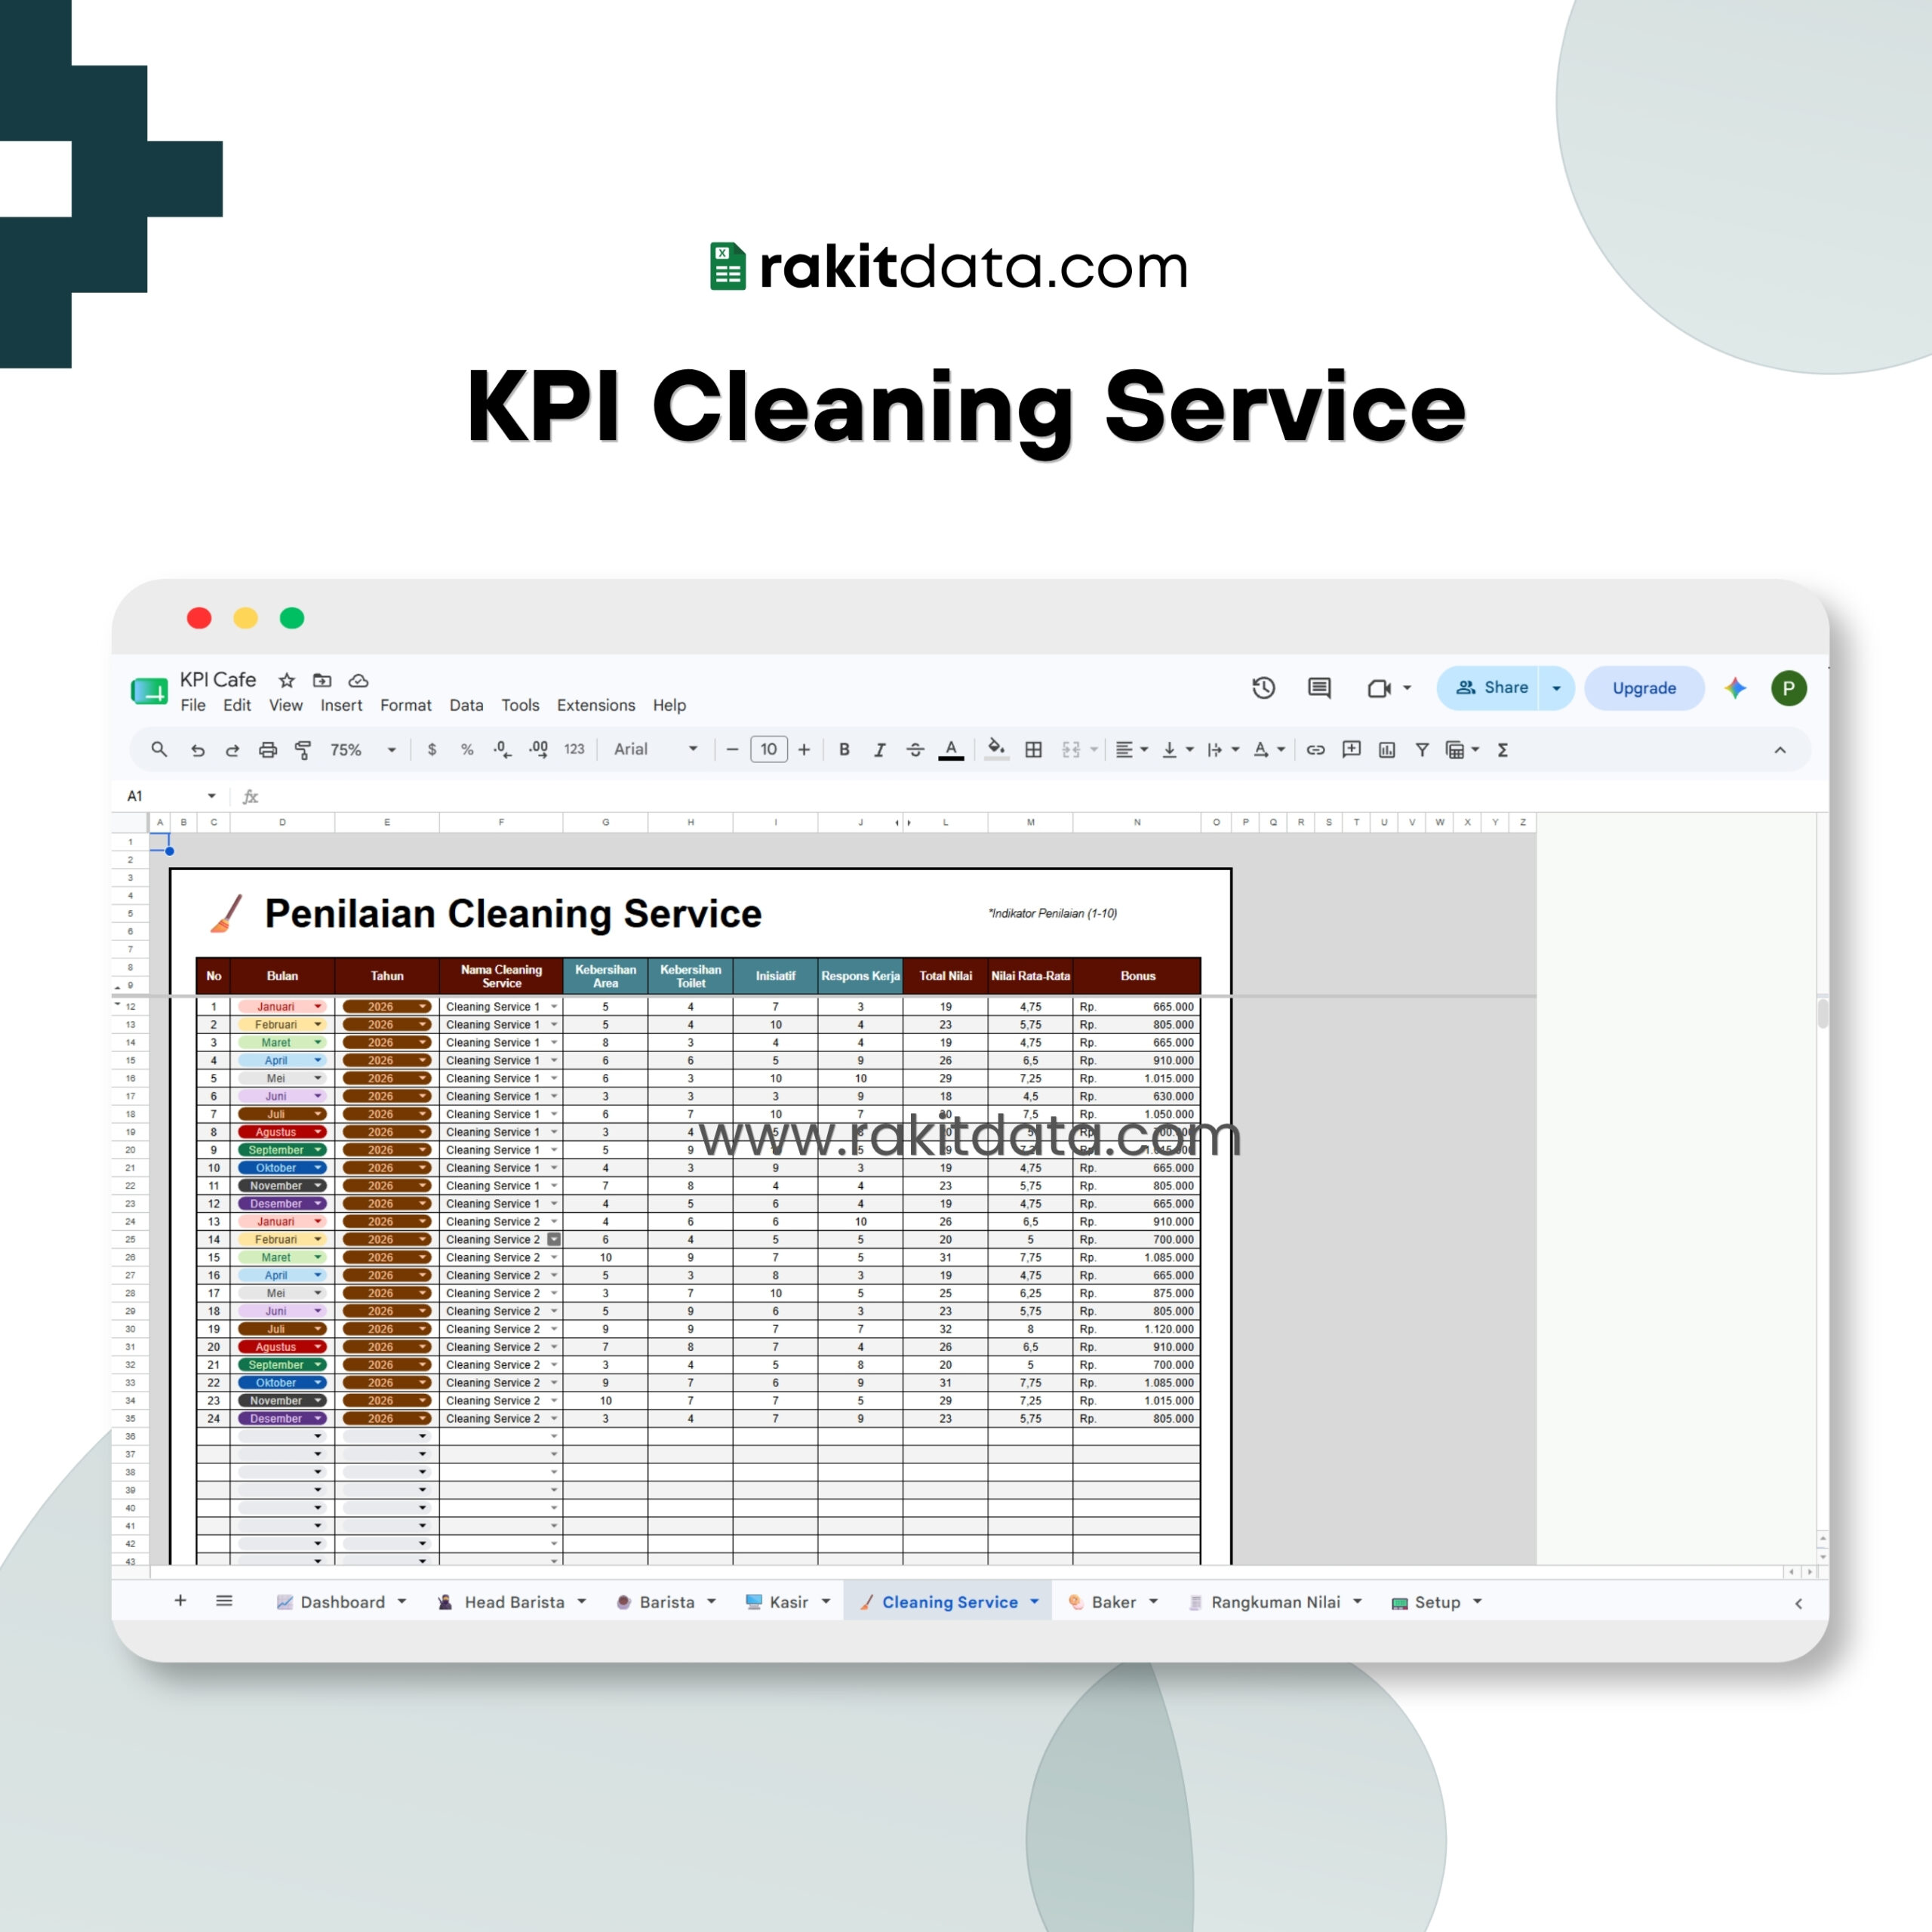Apply currency format with dollar icon
Image resolution: width=1932 pixels, height=1932 pixels.
click(x=431, y=750)
